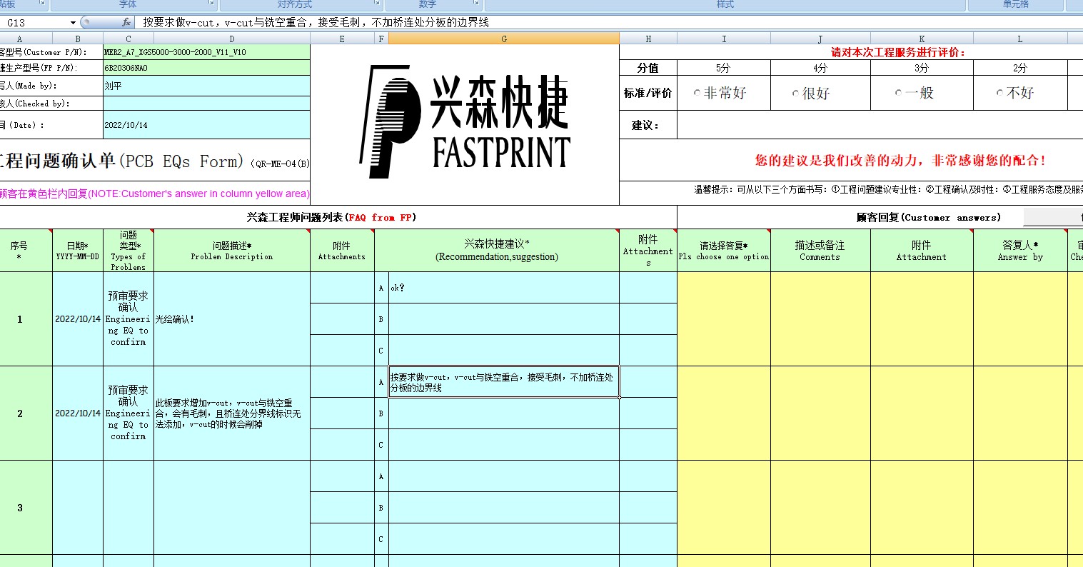Click the empty Checked by value cell
This screenshot has height=567, width=1083.
coord(207,104)
